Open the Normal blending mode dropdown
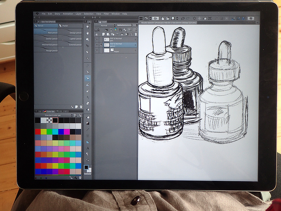 point(104,25)
